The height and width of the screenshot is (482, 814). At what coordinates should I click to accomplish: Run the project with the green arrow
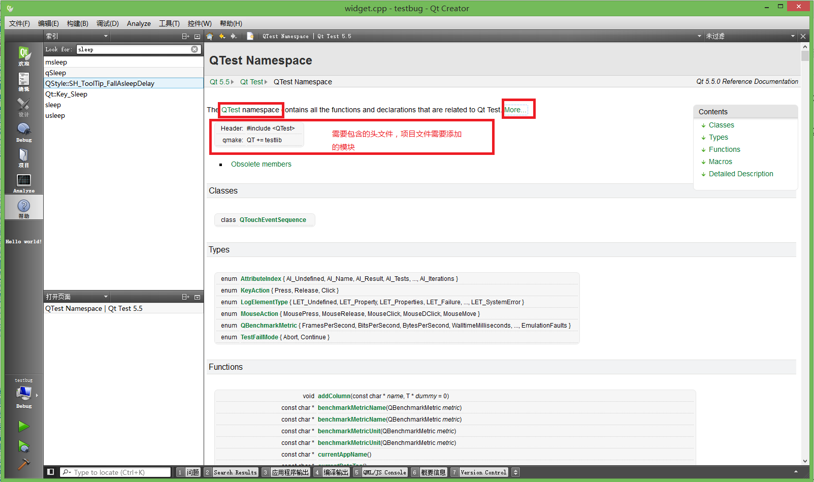[x=24, y=426]
